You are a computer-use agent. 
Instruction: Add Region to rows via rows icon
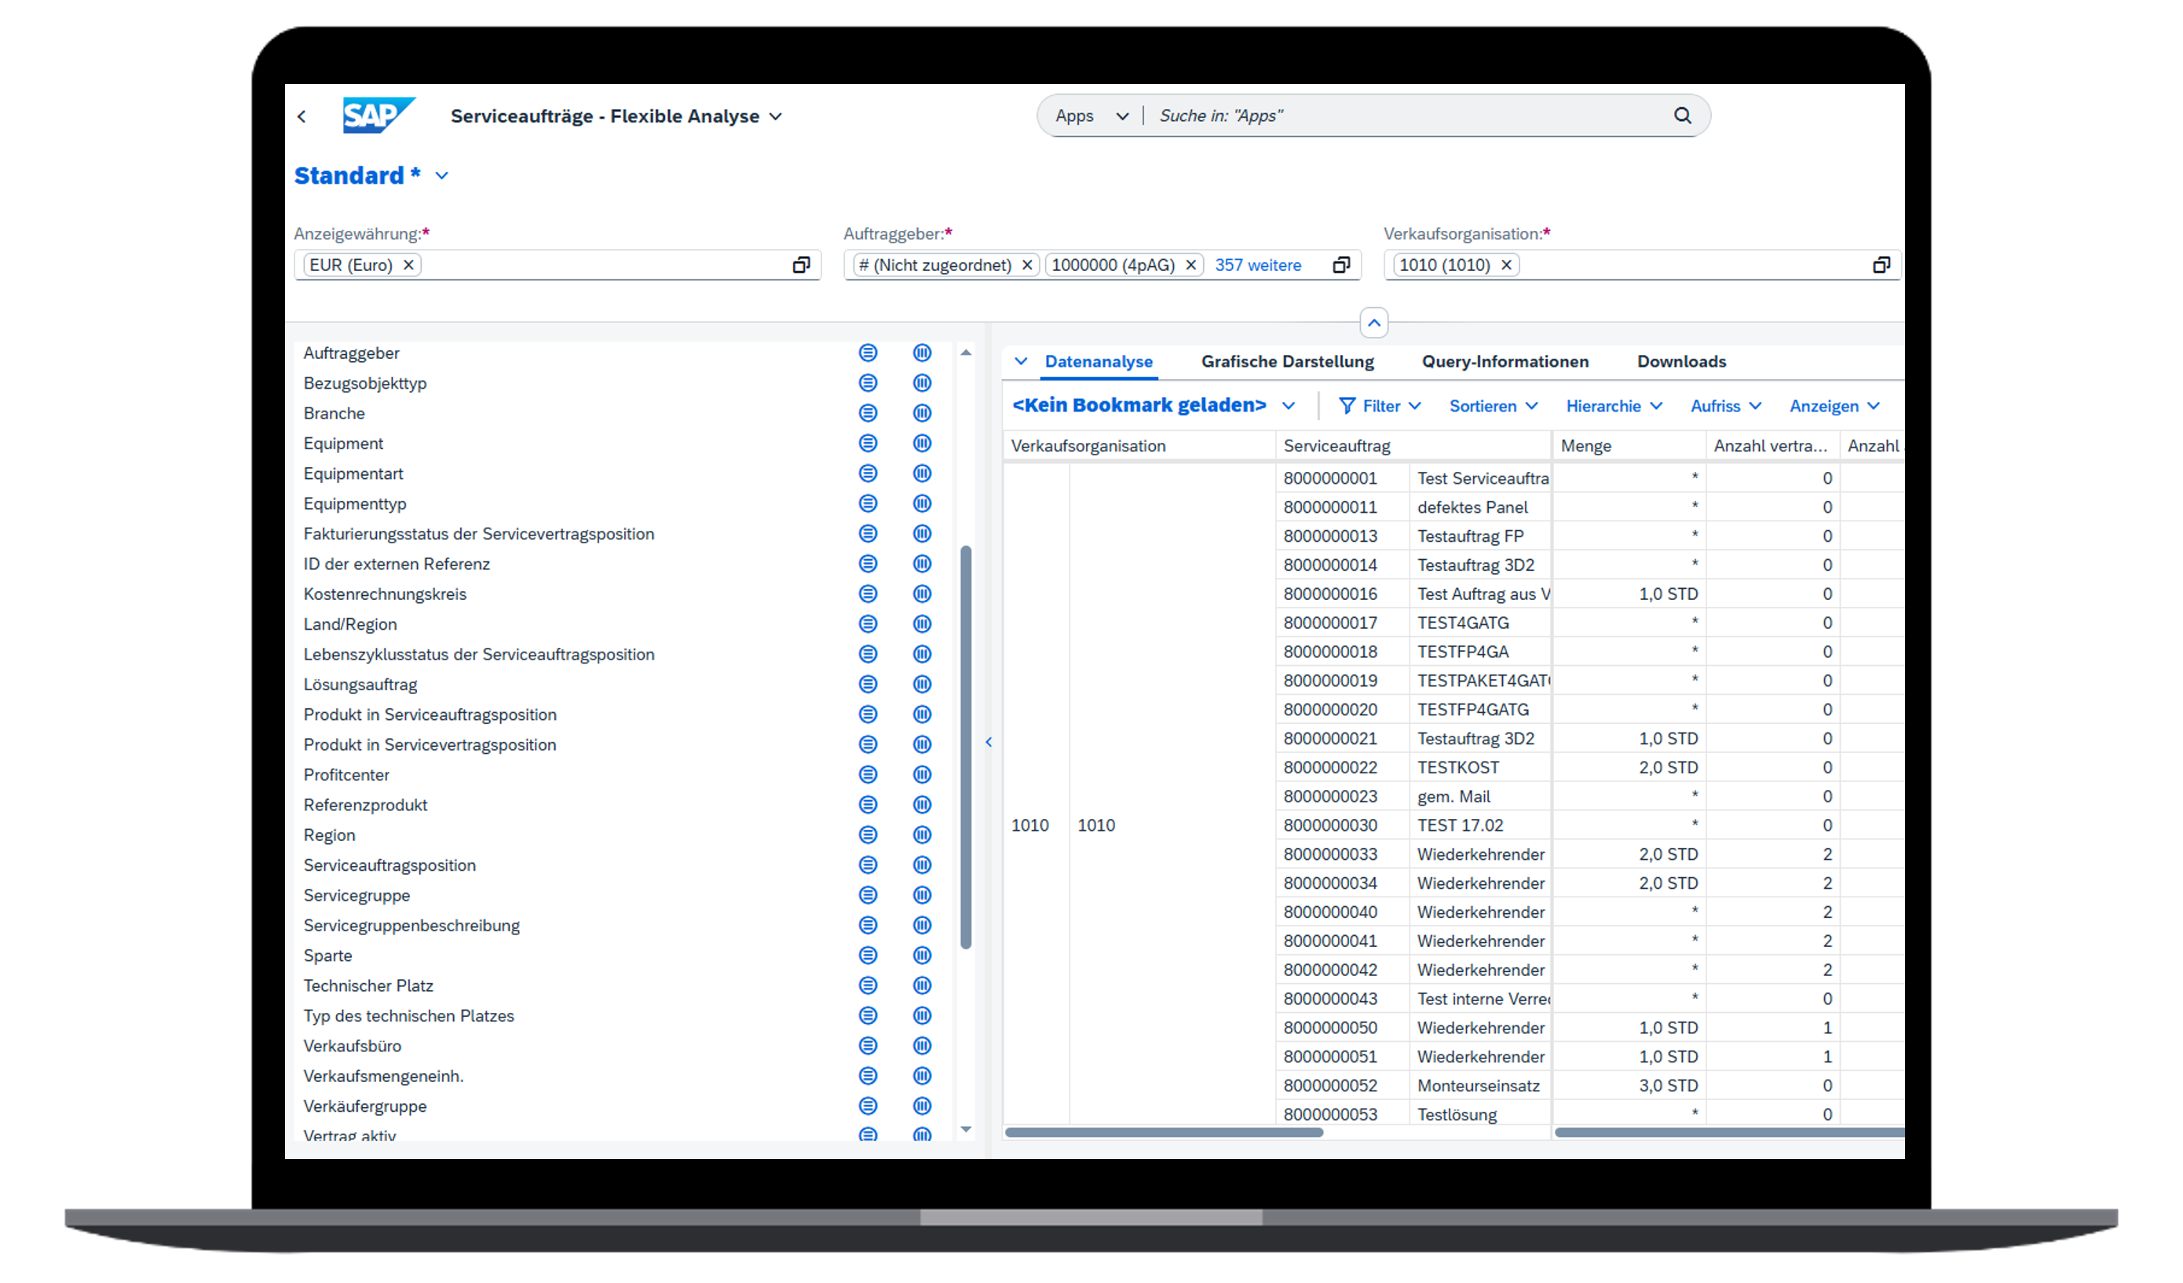(867, 835)
